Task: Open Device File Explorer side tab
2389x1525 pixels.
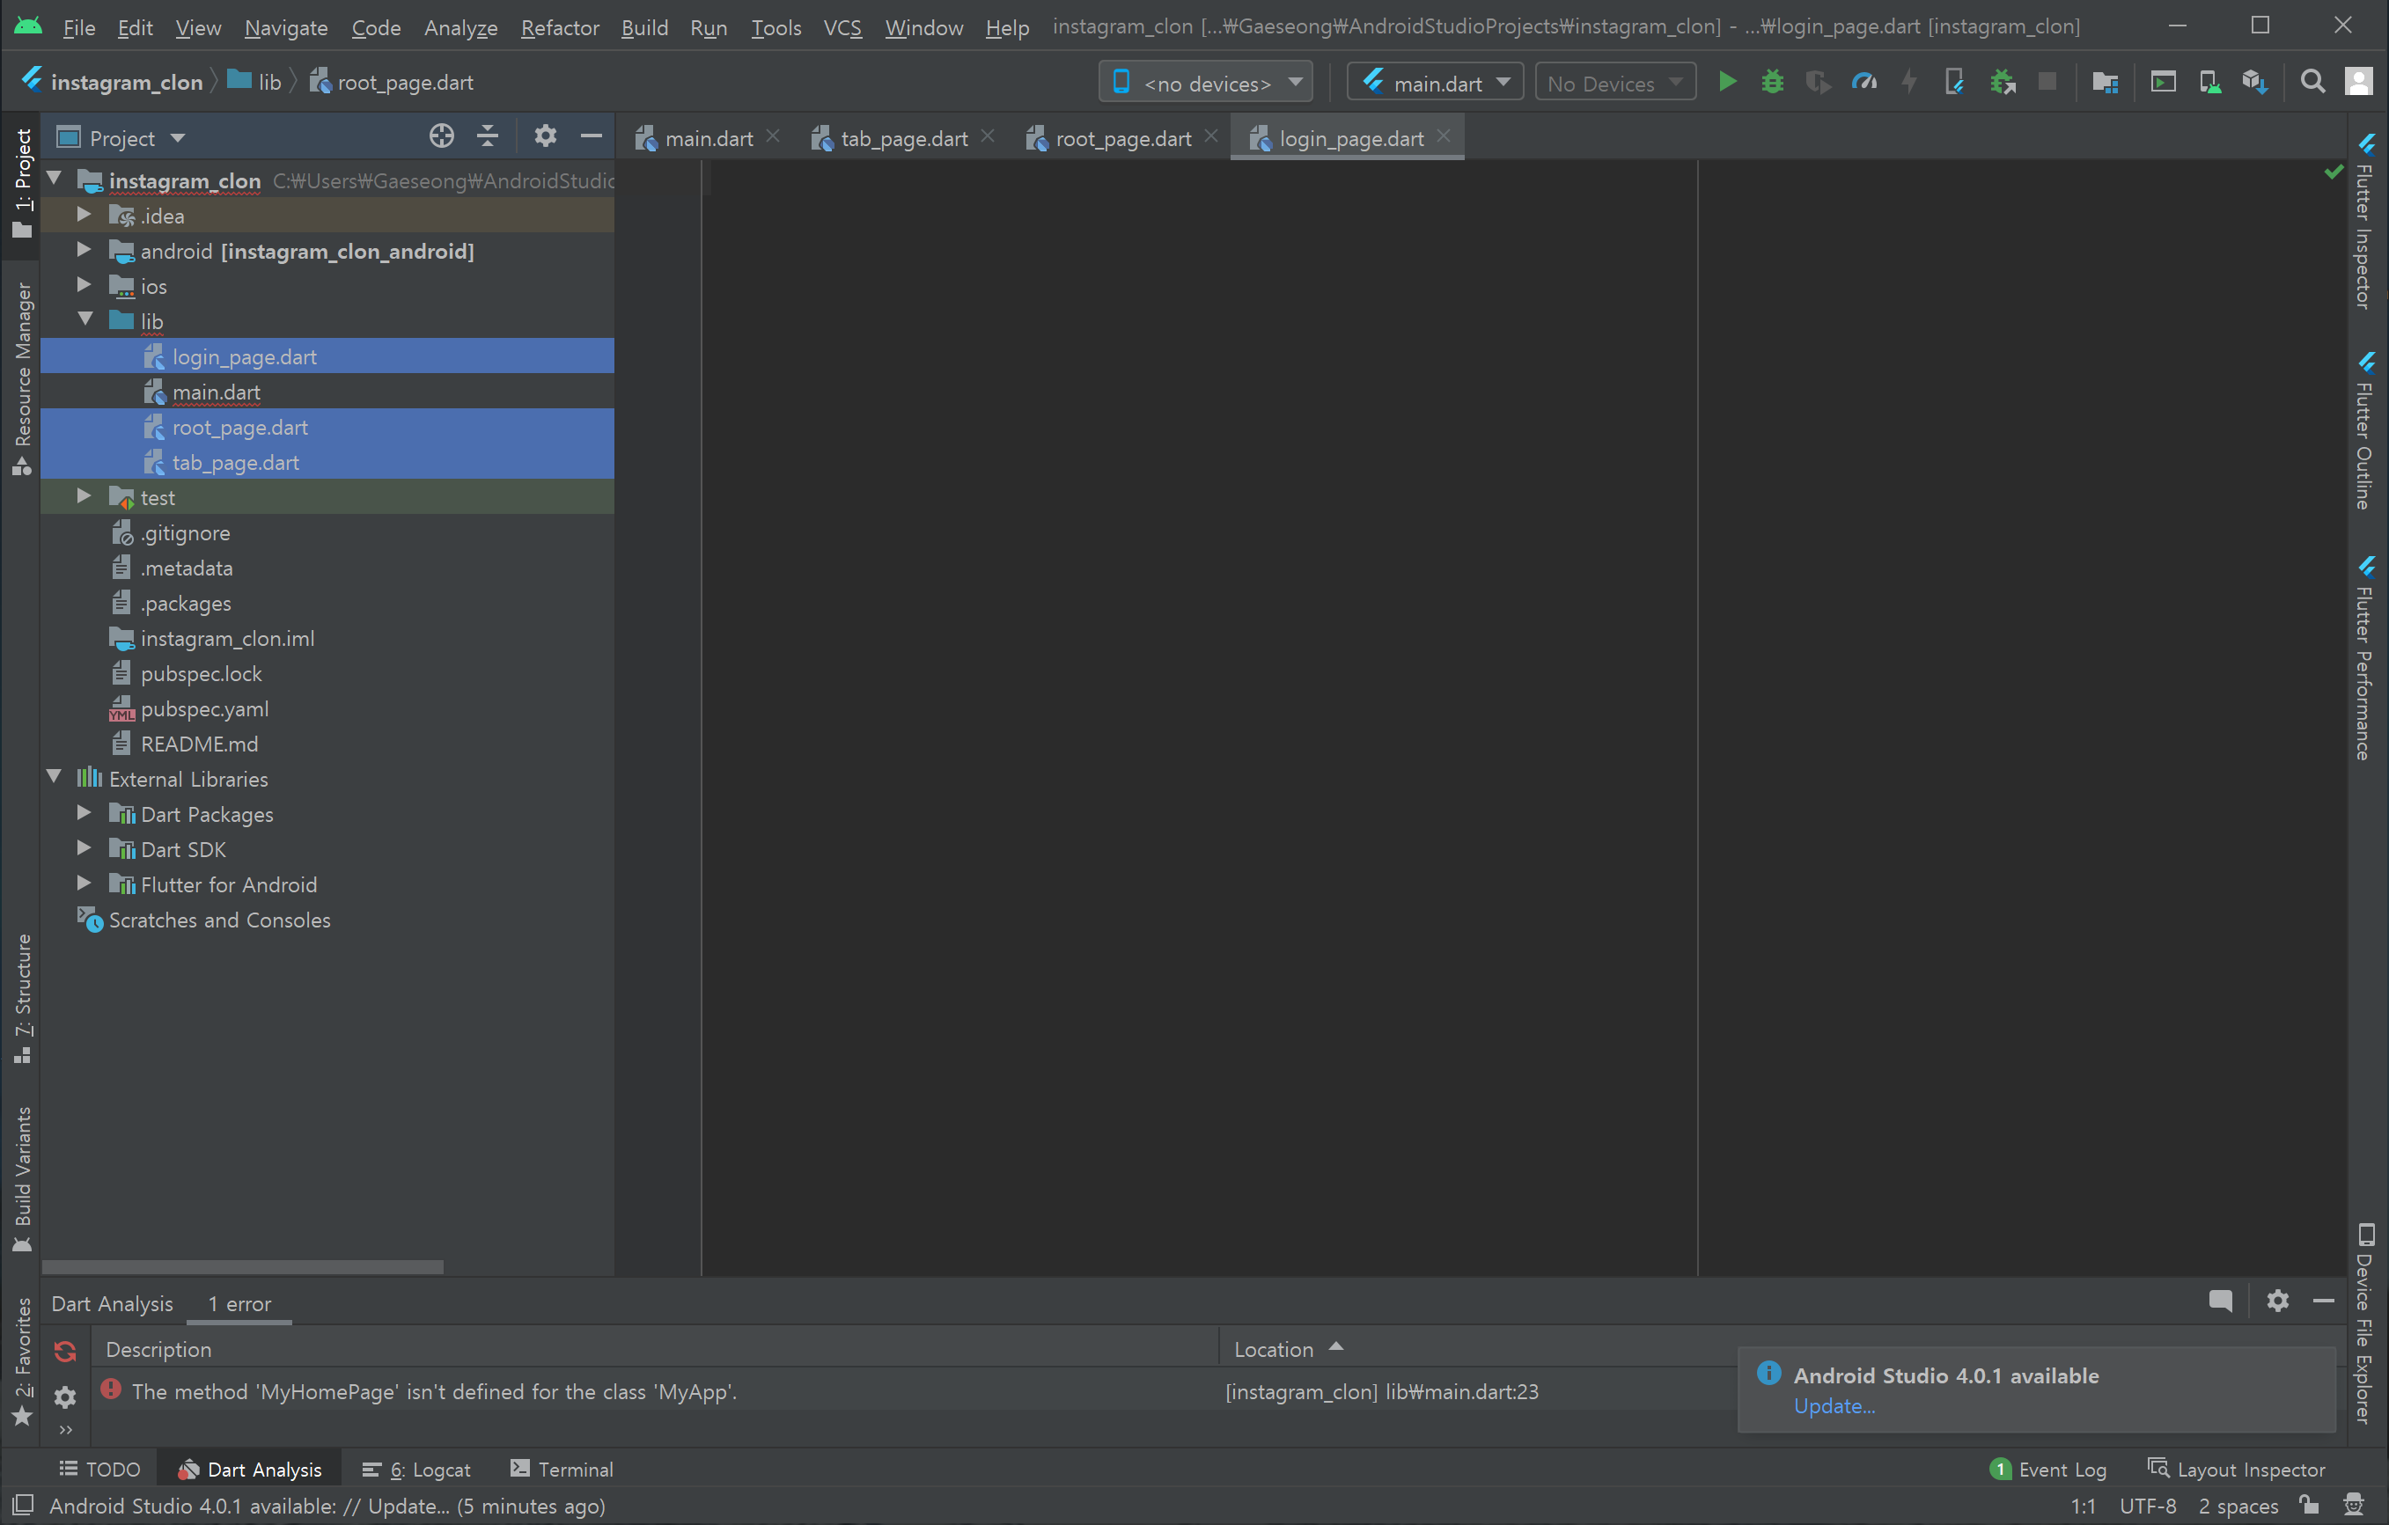Action: click(2366, 1323)
